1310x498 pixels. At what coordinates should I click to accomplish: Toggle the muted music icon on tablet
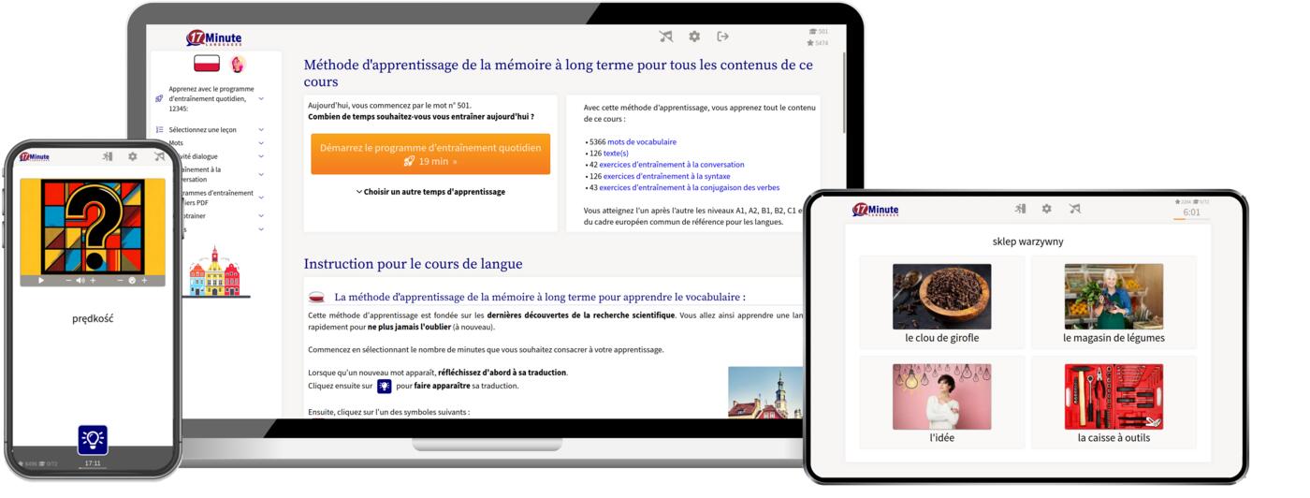pos(1074,209)
